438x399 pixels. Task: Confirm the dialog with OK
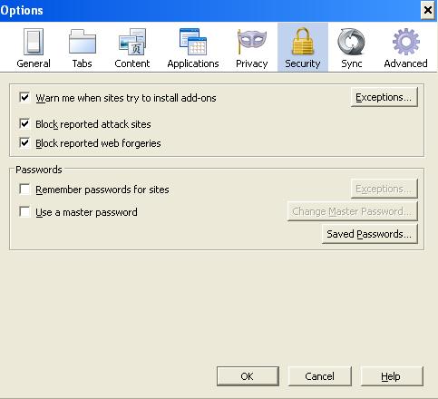click(248, 376)
